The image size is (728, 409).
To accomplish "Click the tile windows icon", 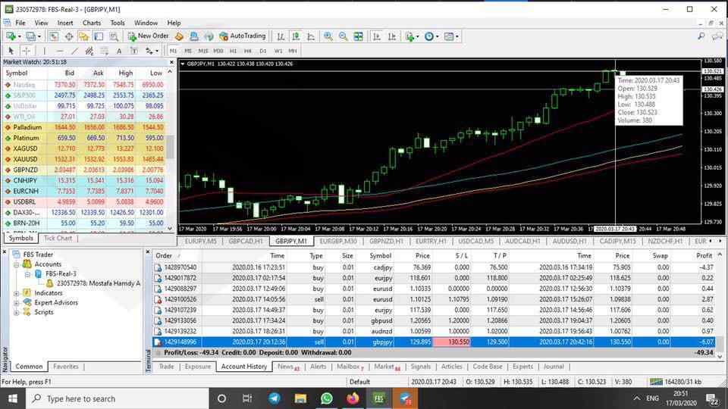I will click(x=358, y=36).
